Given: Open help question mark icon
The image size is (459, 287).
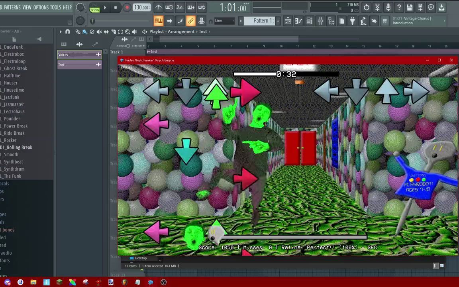Looking at the screenshot, I should tap(399, 7).
